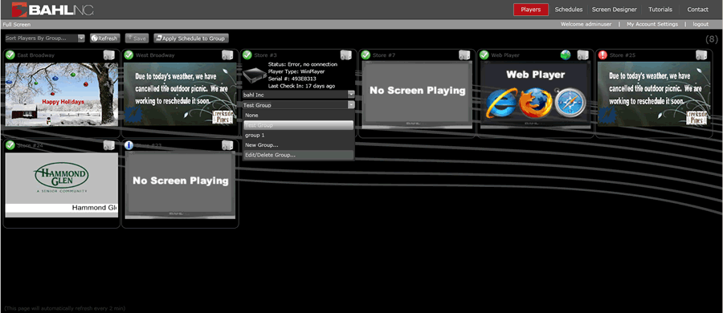
Task: Click the red error icon on Store #25
Action: coord(602,55)
